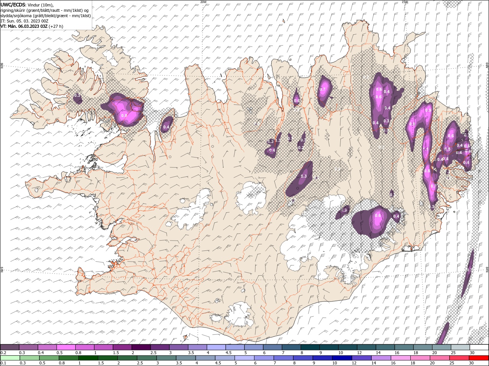
Task: Select lower-row swatch starting at 4
Action: tap(205, 358)
